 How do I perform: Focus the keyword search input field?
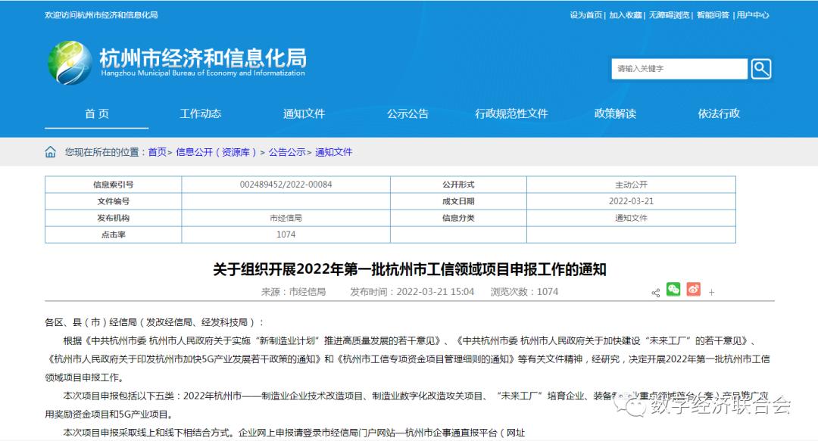(679, 69)
